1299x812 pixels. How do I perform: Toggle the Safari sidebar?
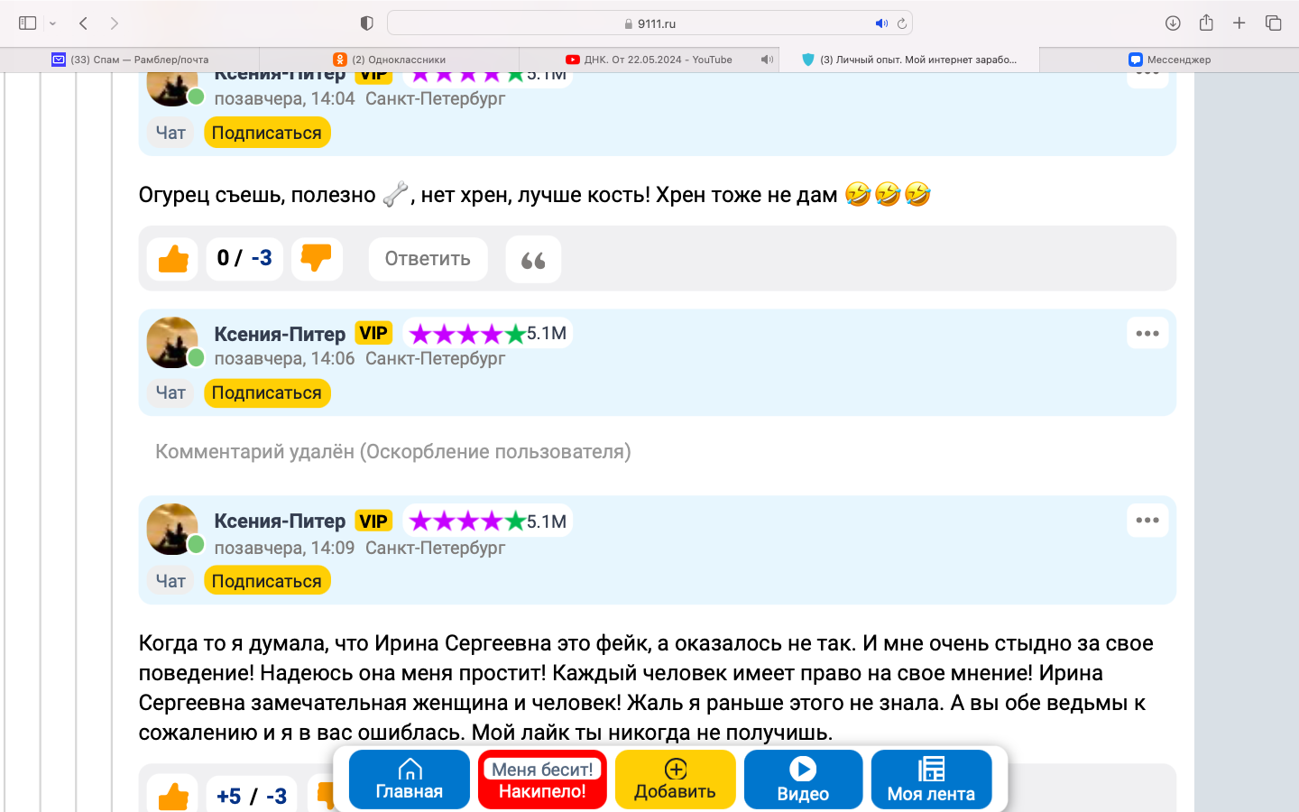coord(28,23)
